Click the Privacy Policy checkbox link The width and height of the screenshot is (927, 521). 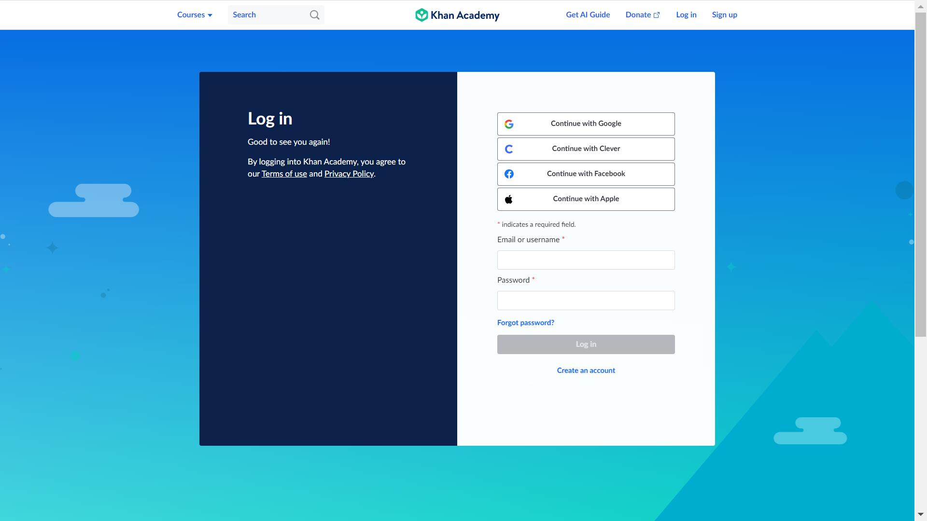pos(349,173)
